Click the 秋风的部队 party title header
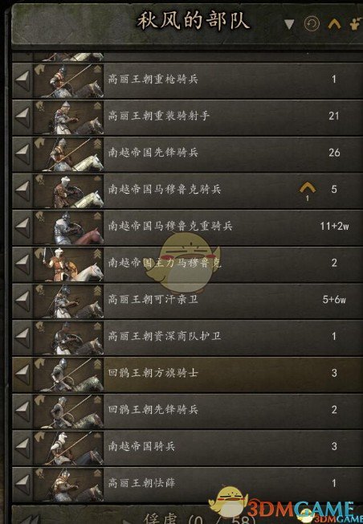Viewport: 363px width, 524px height. pyautogui.click(x=194, y=21)
